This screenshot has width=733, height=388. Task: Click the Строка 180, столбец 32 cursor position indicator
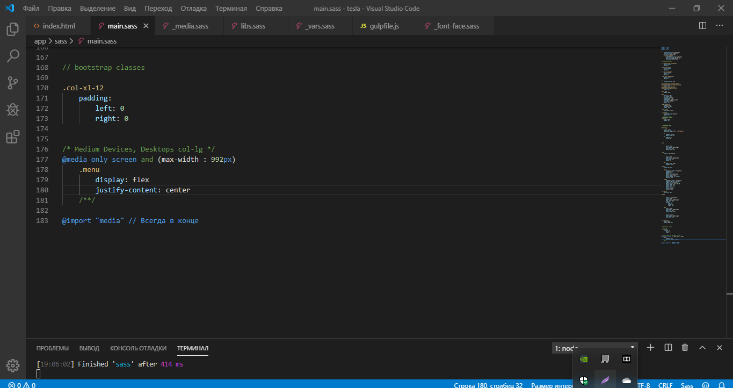(x=488, y=385)
